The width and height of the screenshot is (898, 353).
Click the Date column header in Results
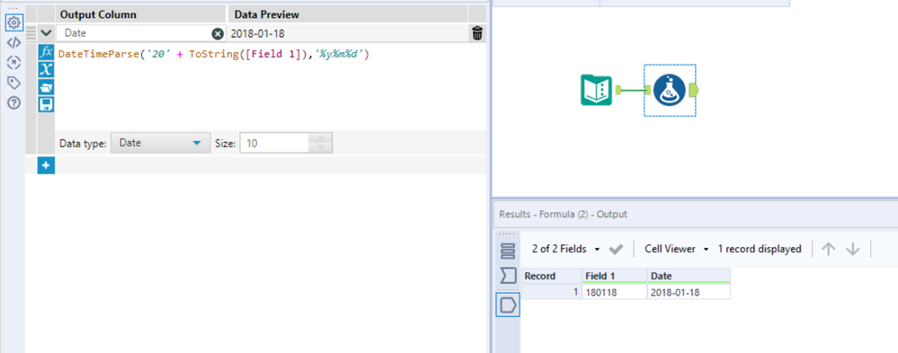(689, 276)
